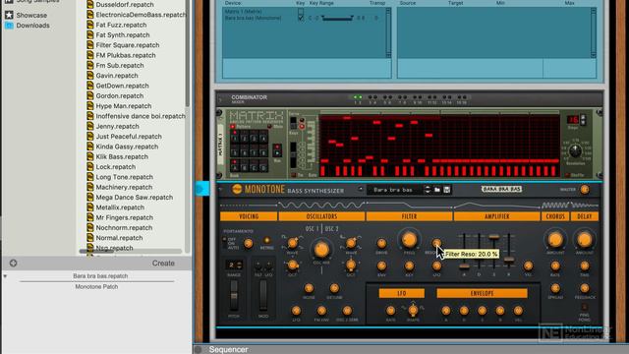This screenshot has height=354, width=629.
Task: Toggle the Key checkbox for Bara bra bas device
Action: (301, 18)
